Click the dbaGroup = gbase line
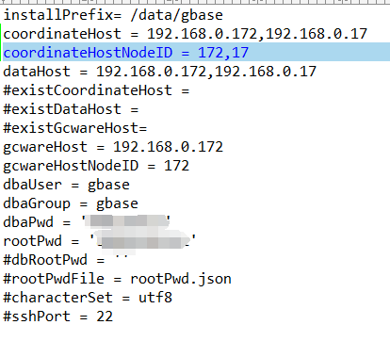This screenshot has height=341, width=390. [71, 203]
